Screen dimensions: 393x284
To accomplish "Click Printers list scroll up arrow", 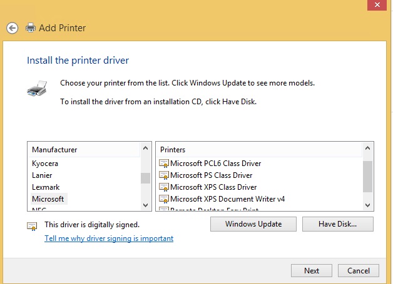I will click(x=368, y=149).
